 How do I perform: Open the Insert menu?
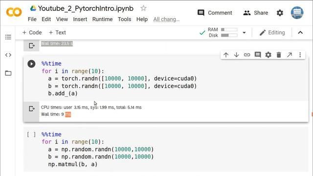(80, 19)
